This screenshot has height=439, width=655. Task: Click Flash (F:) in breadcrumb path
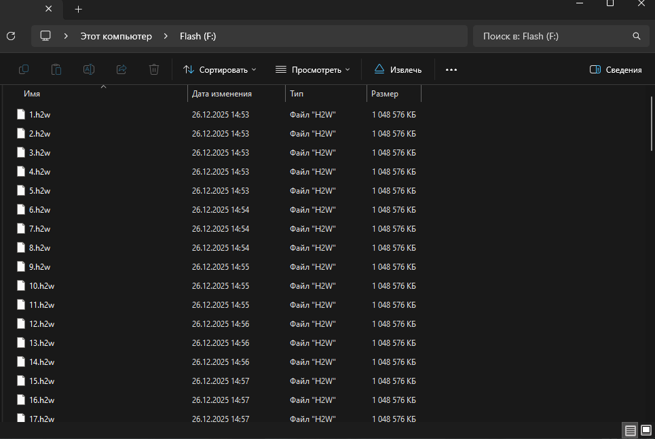click(198, 37)
